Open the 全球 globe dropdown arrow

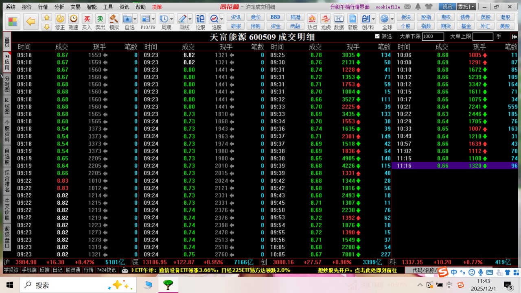(x=392, y=19)
